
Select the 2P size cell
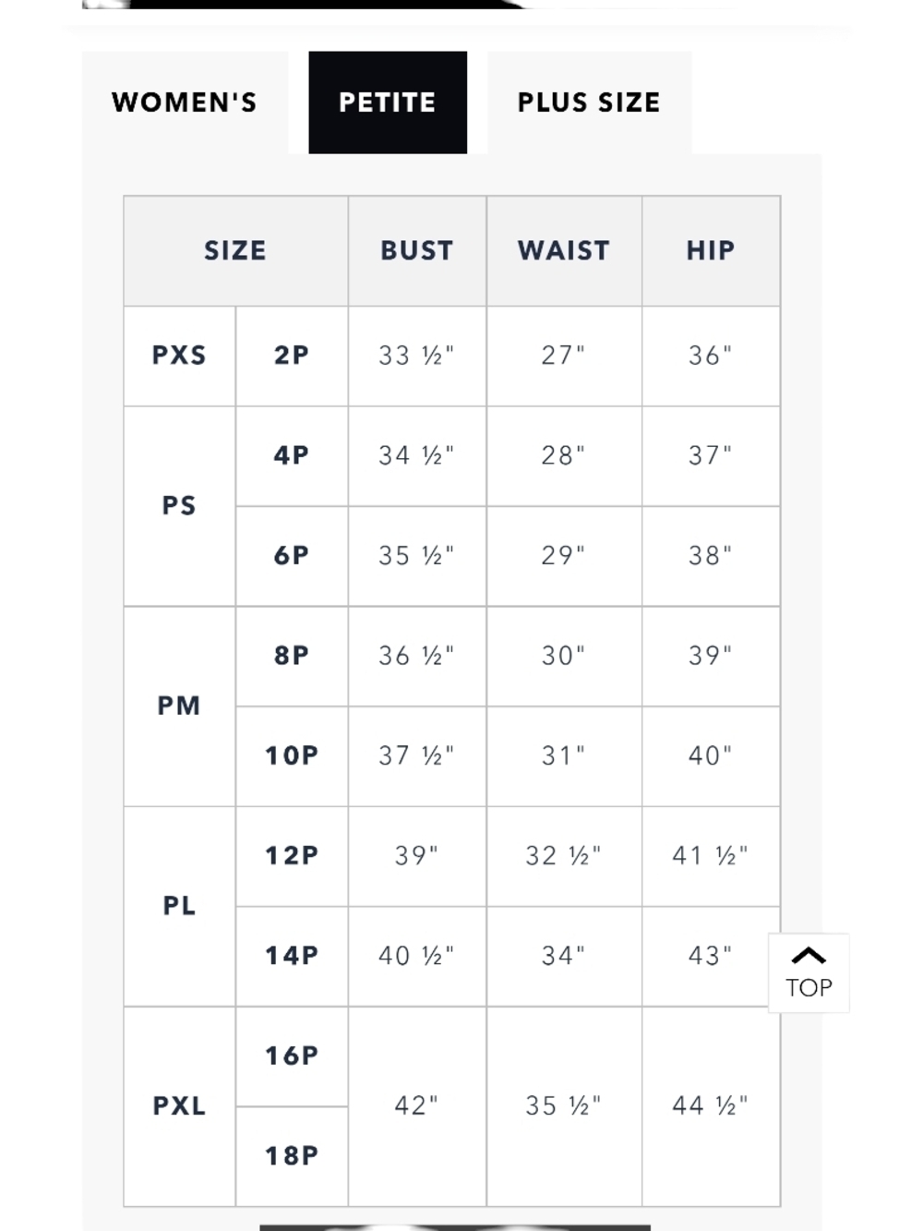[x=292, y=356]
